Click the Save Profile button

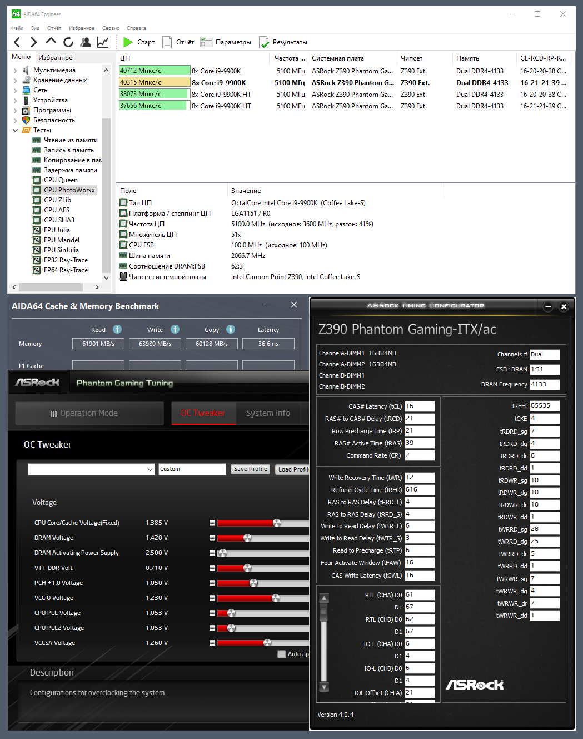pos(250,469)
